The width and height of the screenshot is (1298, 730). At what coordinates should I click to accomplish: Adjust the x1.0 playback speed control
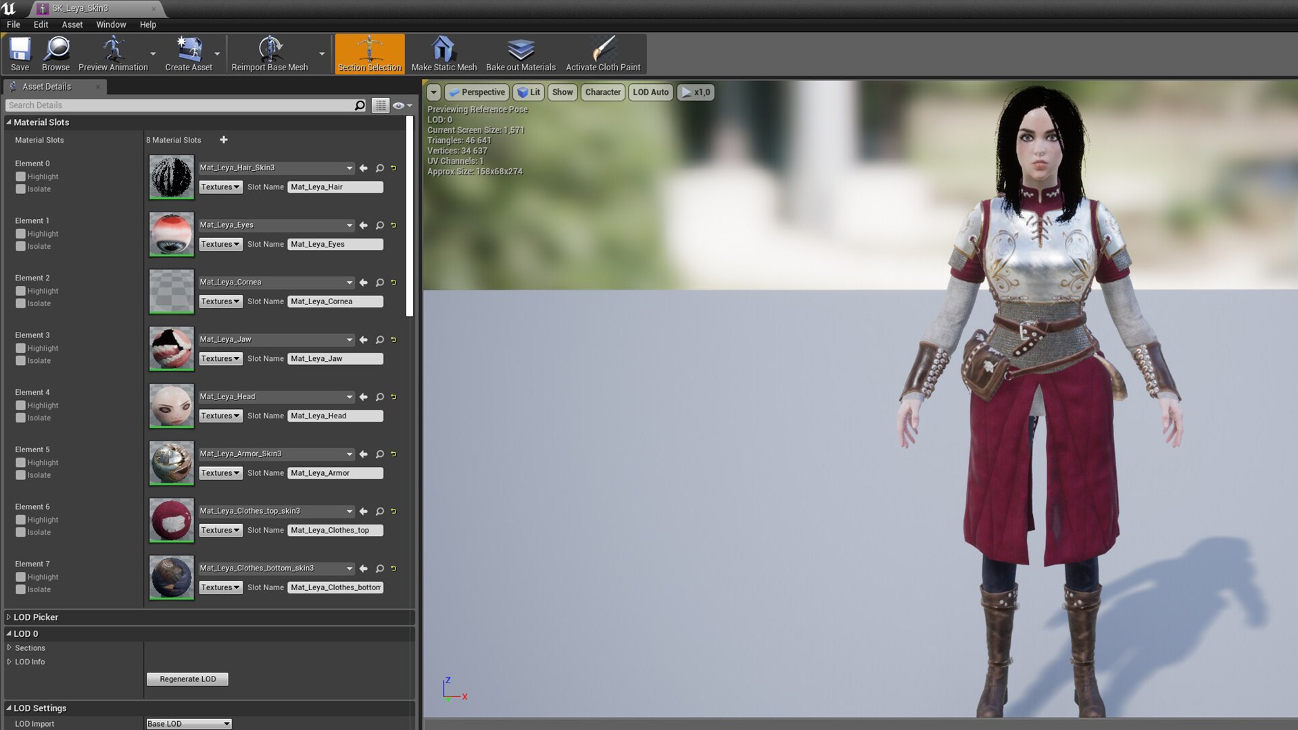696,92
